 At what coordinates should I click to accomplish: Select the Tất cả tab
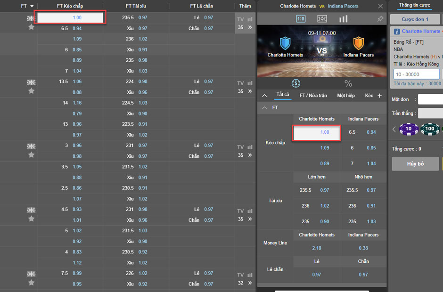[283, 95]
